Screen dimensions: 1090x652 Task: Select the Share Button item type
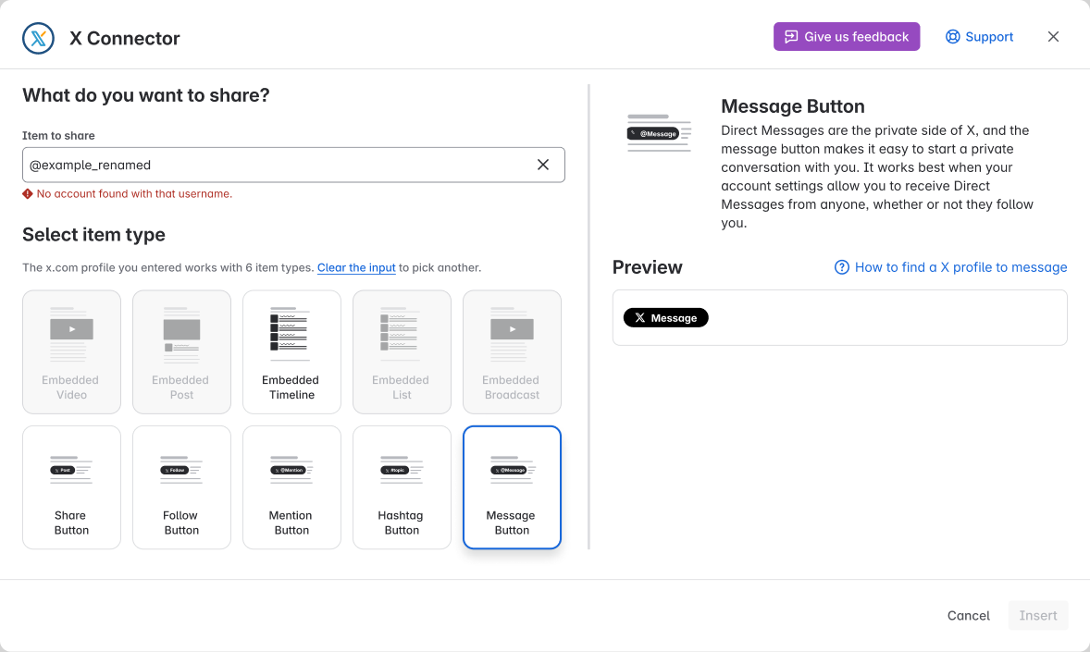click(x=71, y=487)
